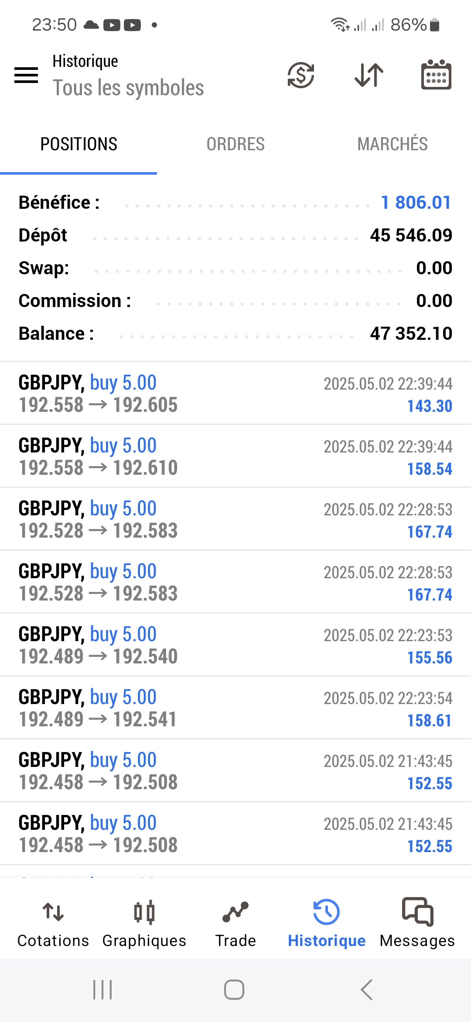The image size is (471, 1022).
Task: Expand GBPJPY position with profit 143.30
Action: [235, 394]
